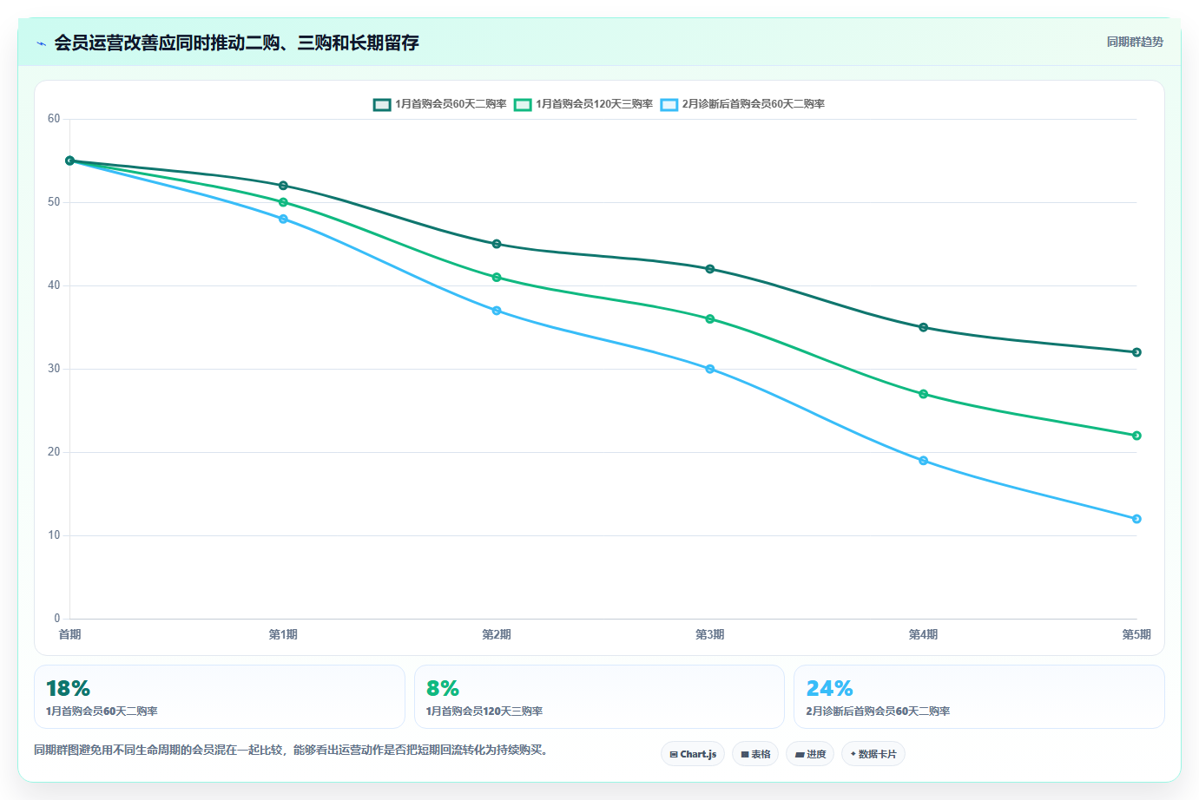Click x-axis label 第2期
Viewport: 1199px width, 800px height.
(497, 634)
